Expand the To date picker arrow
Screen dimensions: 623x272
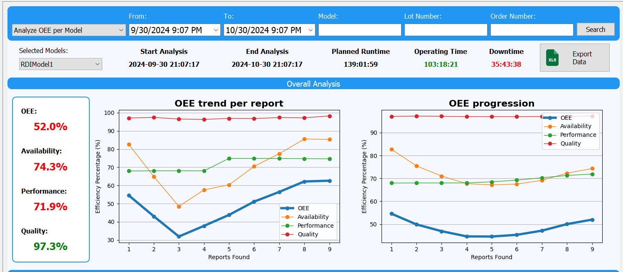(311, 30)
